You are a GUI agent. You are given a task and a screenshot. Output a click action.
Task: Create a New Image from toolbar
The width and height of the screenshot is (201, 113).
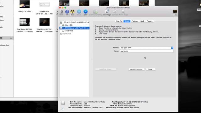coord(107,12)
